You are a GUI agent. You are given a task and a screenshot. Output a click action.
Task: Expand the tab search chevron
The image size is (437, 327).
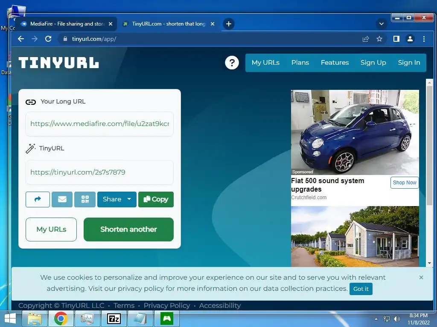381,24
